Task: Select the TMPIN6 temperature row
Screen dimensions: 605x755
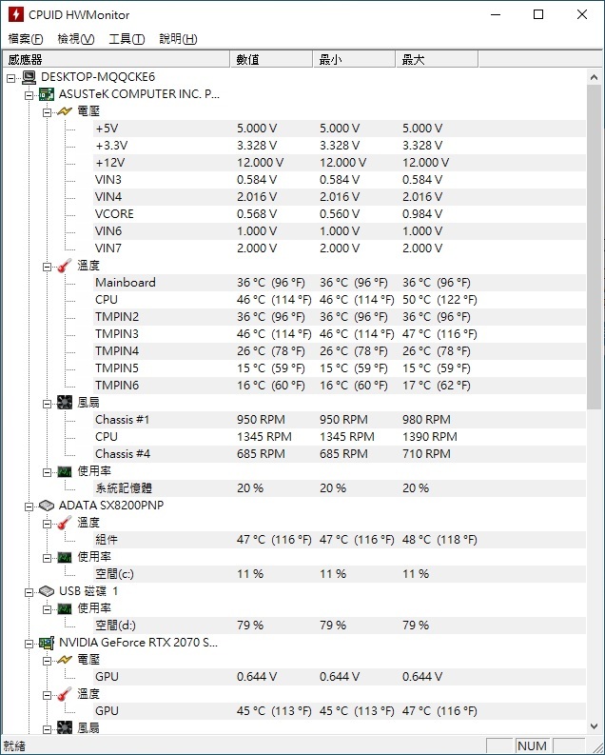Action: pyautogui.click(x=340, y=386)
